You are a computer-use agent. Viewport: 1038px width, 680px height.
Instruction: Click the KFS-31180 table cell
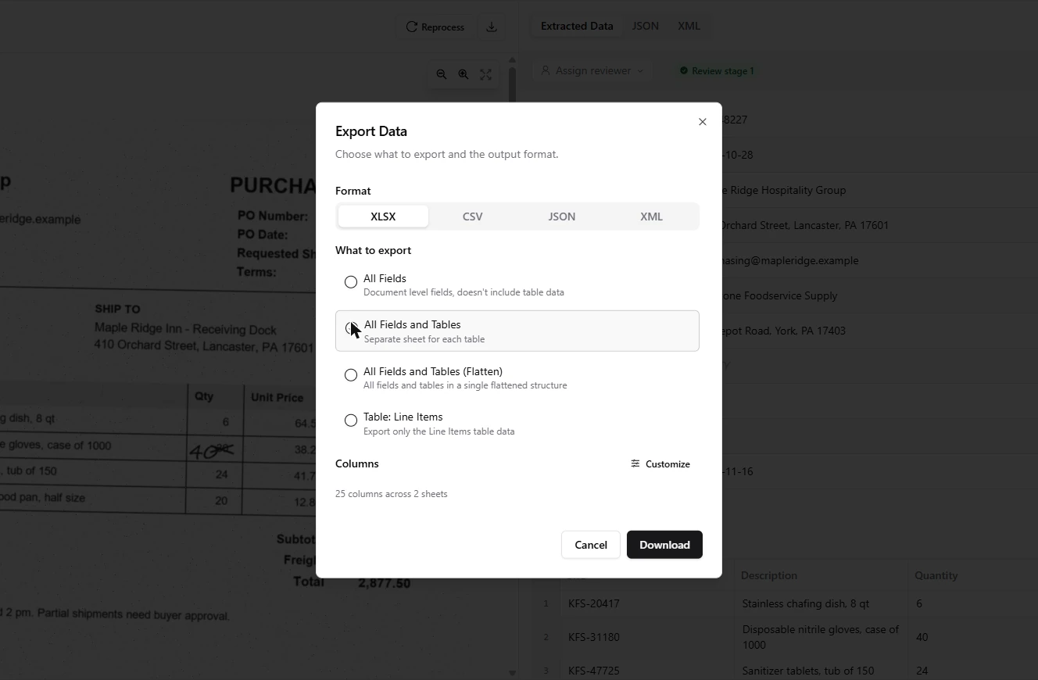point(647,637)
